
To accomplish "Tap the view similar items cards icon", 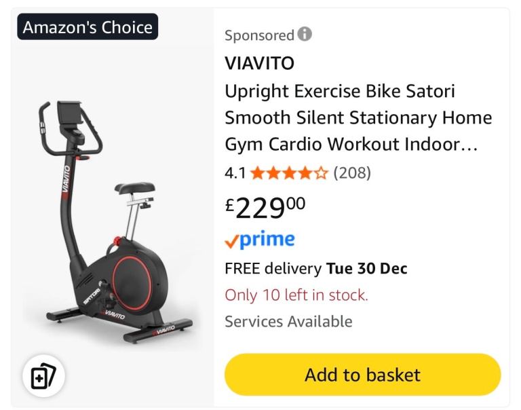I will tap(43, 376).
